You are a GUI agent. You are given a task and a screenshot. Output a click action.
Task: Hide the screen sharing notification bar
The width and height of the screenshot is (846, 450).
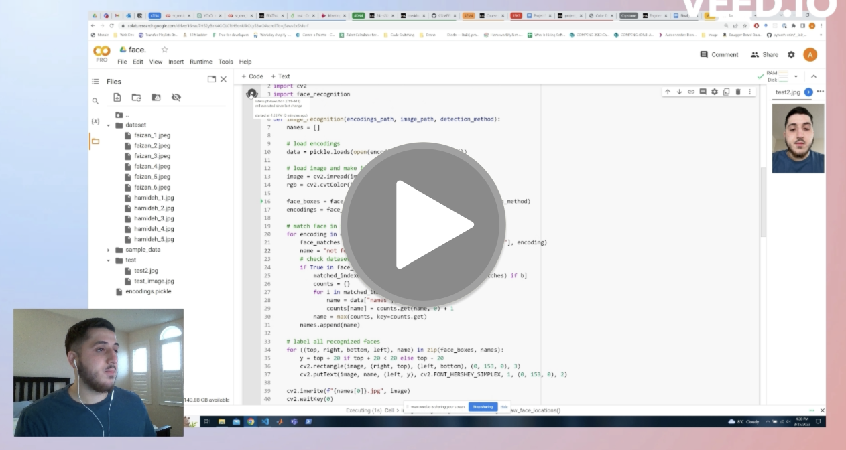pyautogui.click(x=504, y=407)
